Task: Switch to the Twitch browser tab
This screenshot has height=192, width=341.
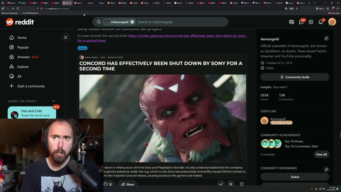Action: [22, 3]
